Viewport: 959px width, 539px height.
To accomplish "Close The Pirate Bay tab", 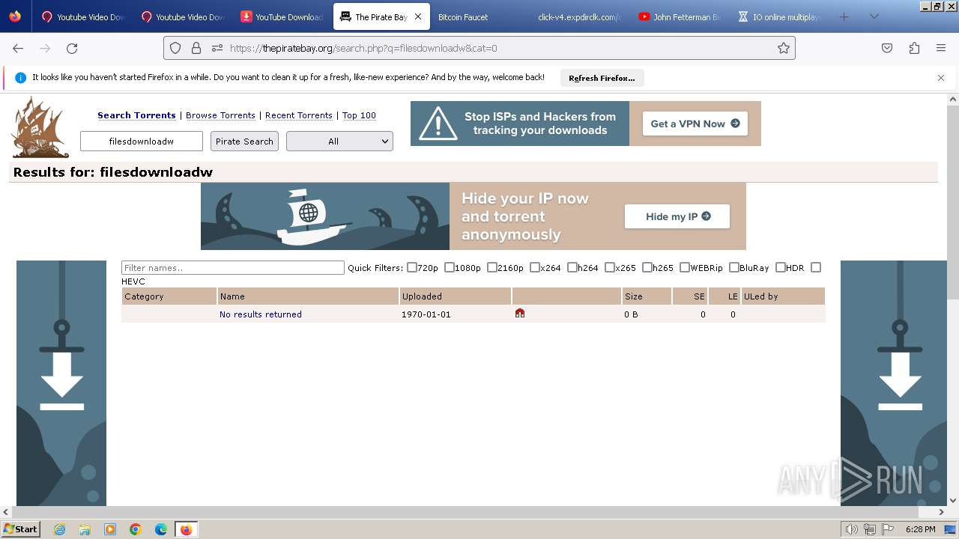I will pyautogui.click(x=418, y=16).
